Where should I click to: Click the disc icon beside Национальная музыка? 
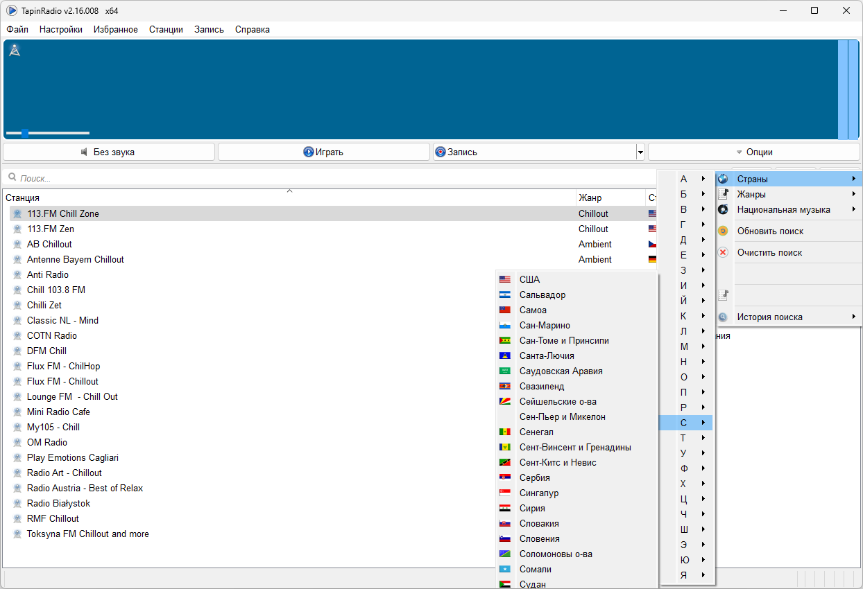tap(723, 209)
